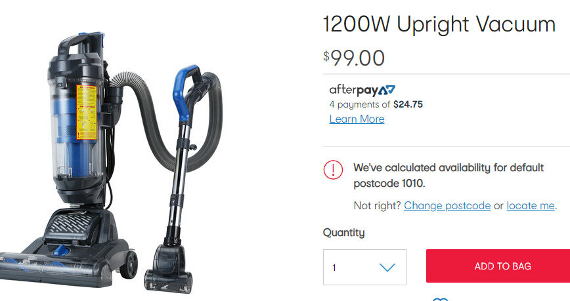
Task: Click the wishlist heart icon below Add to Bag
Action: pos(440,300)
